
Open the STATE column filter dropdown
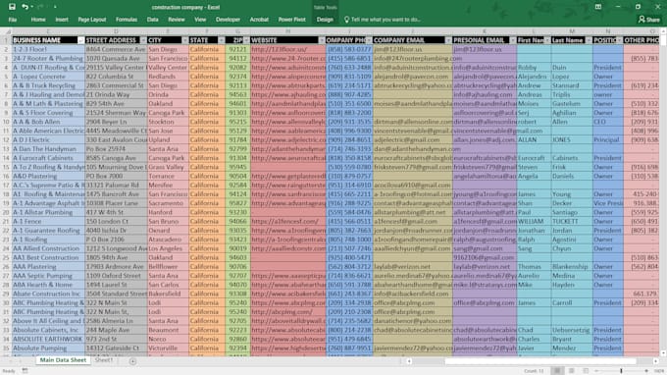click(x=222, y=40)
